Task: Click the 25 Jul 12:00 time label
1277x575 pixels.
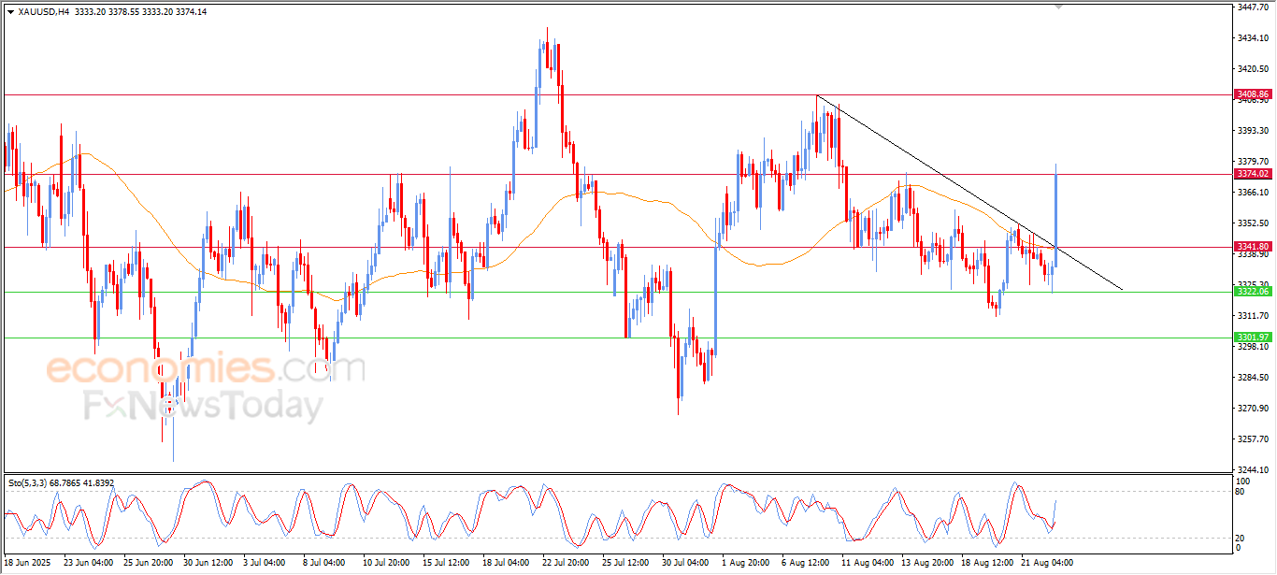Action: pyautogui.click(x=627, y=564)
